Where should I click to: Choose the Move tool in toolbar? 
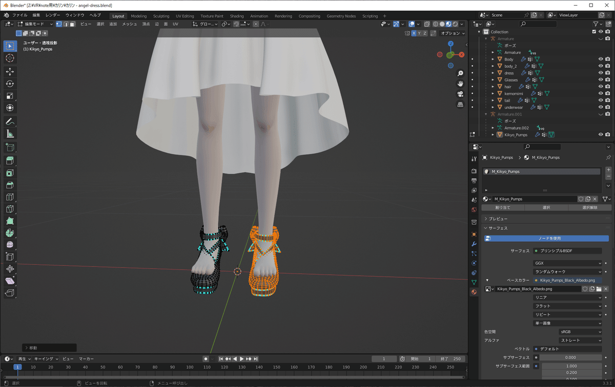(x=10, y=71)
